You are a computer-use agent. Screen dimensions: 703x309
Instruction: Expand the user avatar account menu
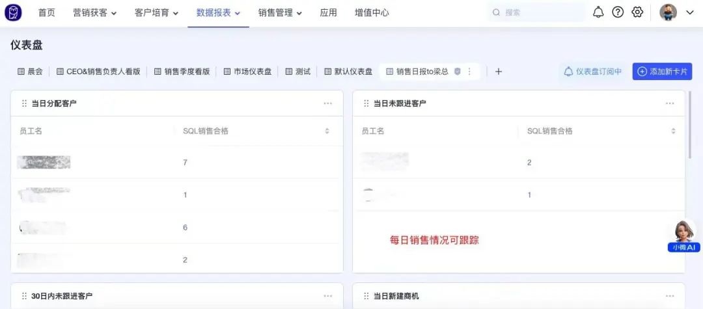pyautogui.click(x=677, y=12)
